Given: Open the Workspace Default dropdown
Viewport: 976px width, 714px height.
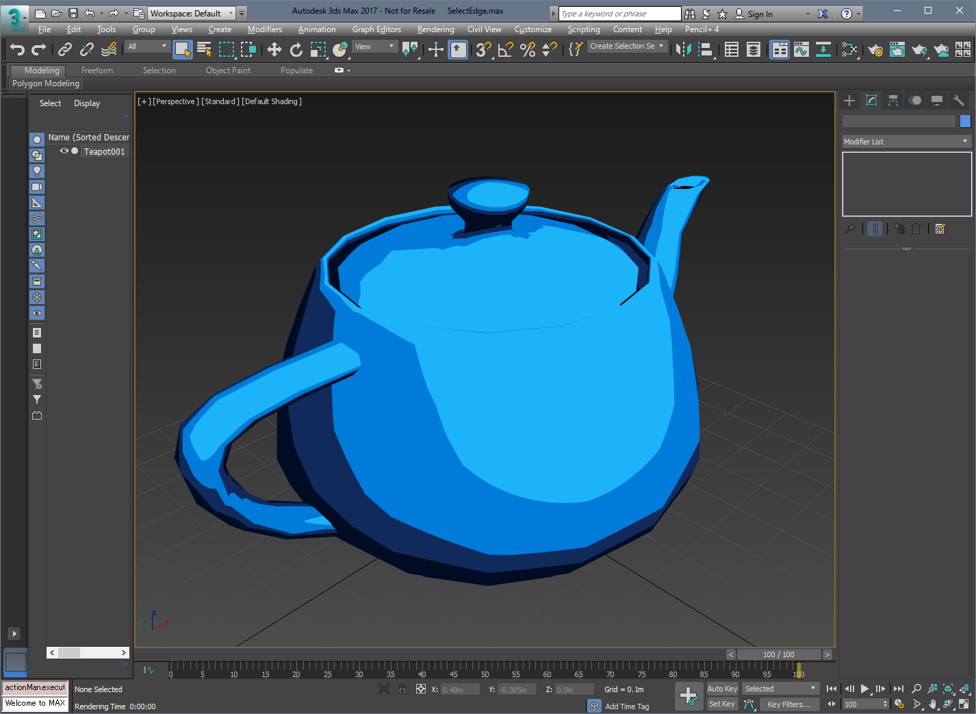Looking at the screenshot, I should pyautogui.click(x=192, y=14).
